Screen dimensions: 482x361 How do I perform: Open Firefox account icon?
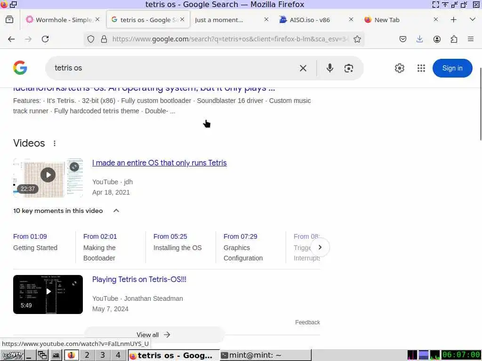[x=437, y=39]
